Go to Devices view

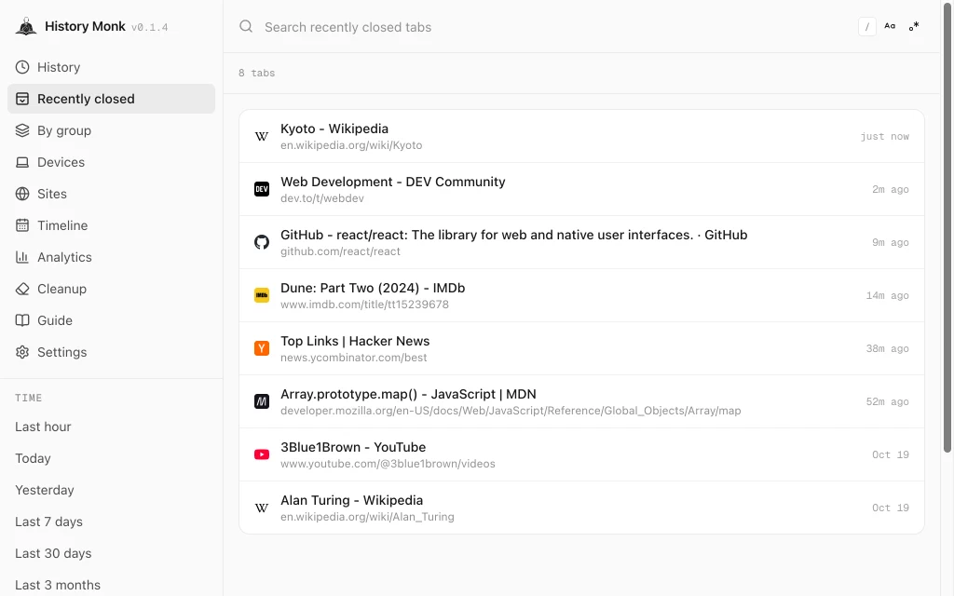click(112, 162)
